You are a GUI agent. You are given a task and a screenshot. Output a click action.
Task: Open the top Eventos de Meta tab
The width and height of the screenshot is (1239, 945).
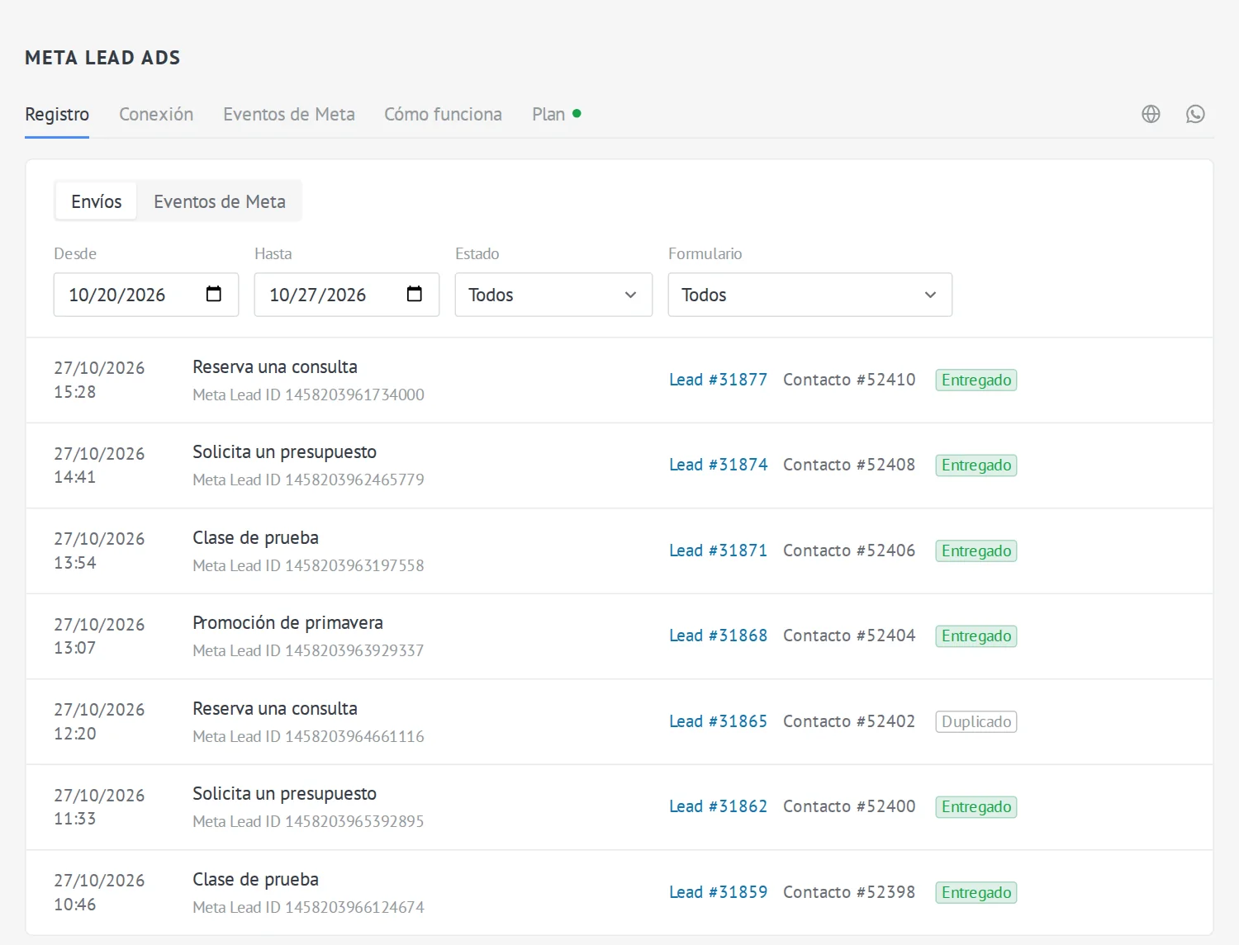289,114
